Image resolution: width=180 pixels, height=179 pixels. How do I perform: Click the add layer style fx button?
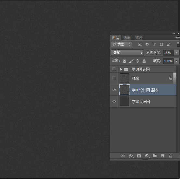pos(131,156)
